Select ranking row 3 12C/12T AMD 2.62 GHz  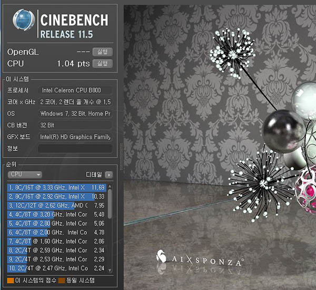(x=57, y=205)
